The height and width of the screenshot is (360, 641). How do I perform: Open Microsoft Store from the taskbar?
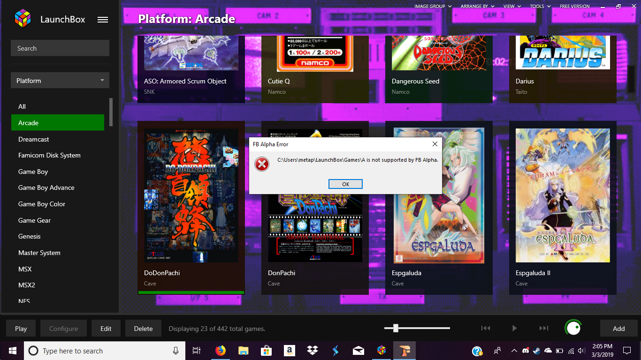point(266,351)
